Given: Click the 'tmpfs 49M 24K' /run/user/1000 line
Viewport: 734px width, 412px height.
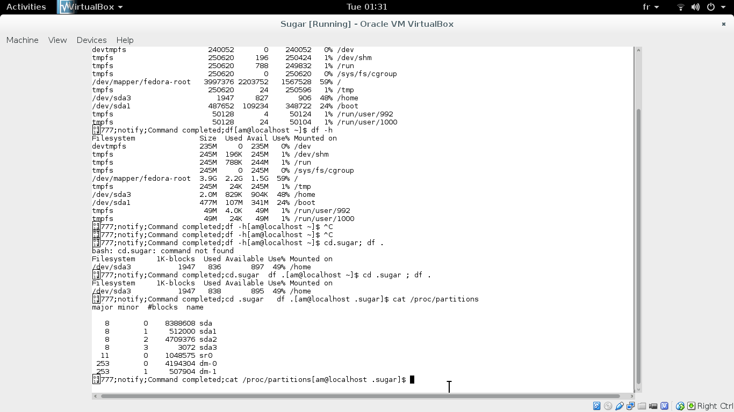Looking at the screenshot, I should [223, 218].
